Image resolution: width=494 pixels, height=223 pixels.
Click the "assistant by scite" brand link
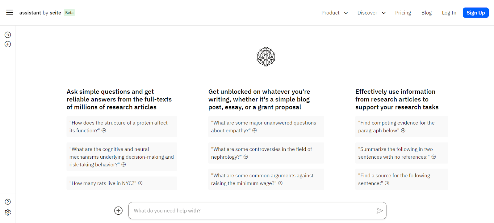coord(40,13)
